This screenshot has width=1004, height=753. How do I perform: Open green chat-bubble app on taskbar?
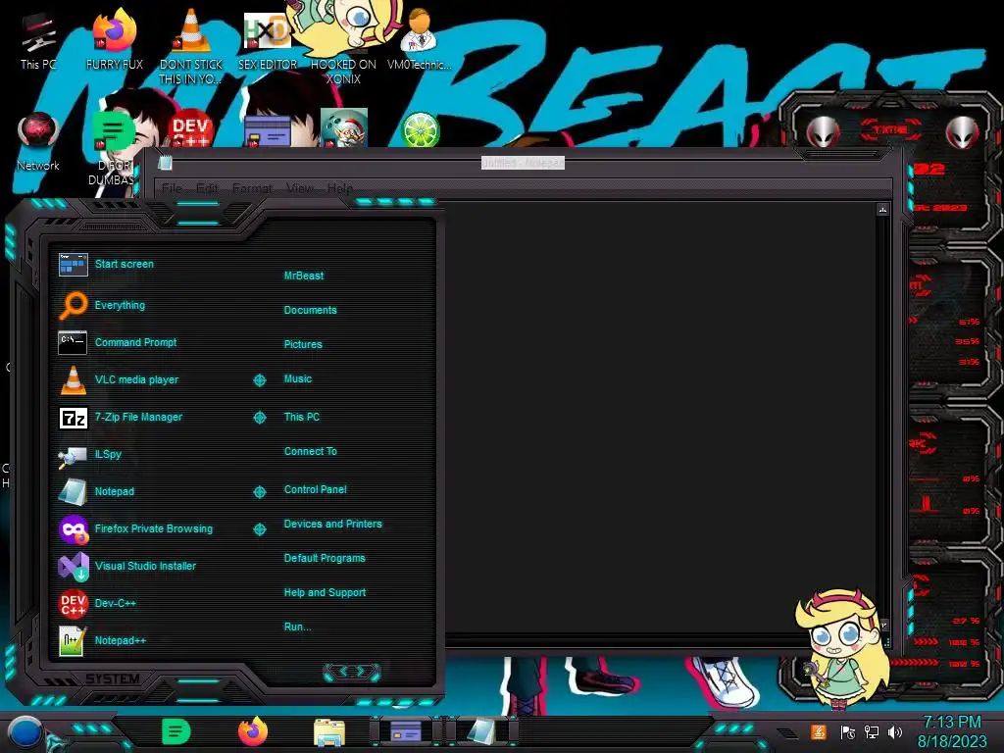click(x=176, y=731)
